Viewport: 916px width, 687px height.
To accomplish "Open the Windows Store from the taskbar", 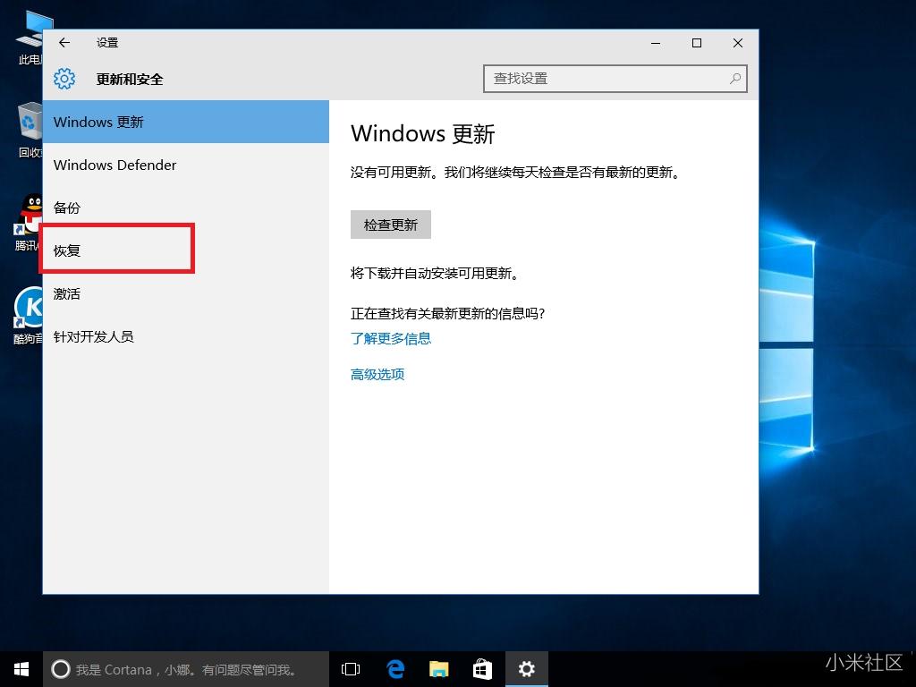I will (x=482, y=668).
